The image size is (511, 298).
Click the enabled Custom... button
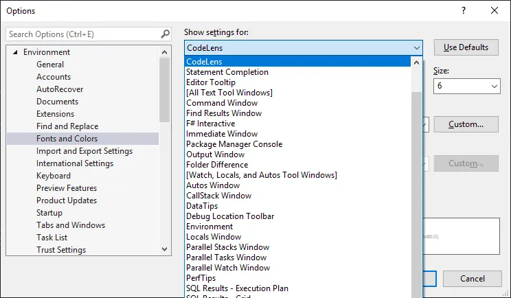tap(466, 124)
